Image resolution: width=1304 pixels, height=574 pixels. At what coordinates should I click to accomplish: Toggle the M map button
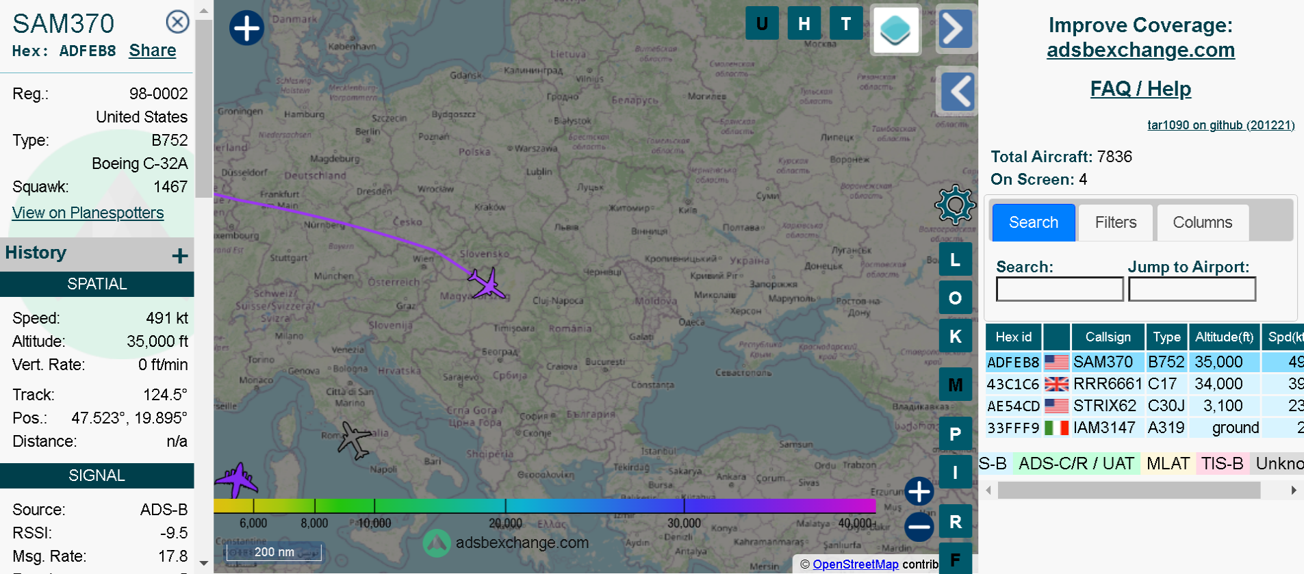click(x=955, y=384)
